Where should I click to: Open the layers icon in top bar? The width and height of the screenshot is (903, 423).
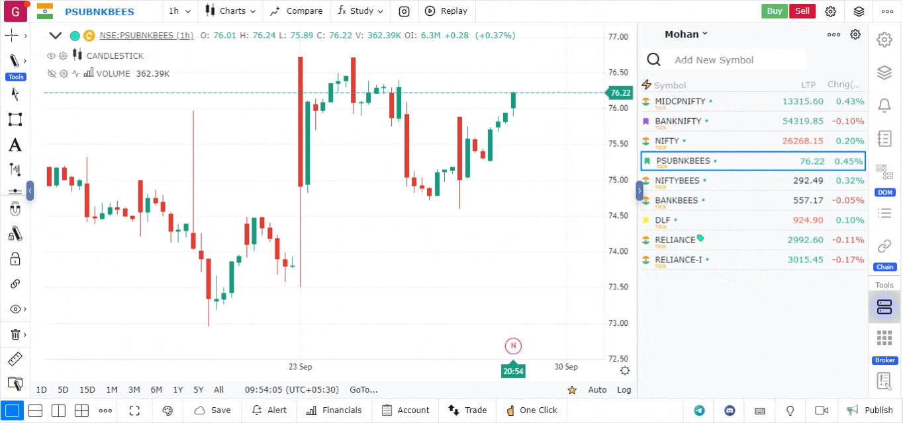(x=859, y=11)
